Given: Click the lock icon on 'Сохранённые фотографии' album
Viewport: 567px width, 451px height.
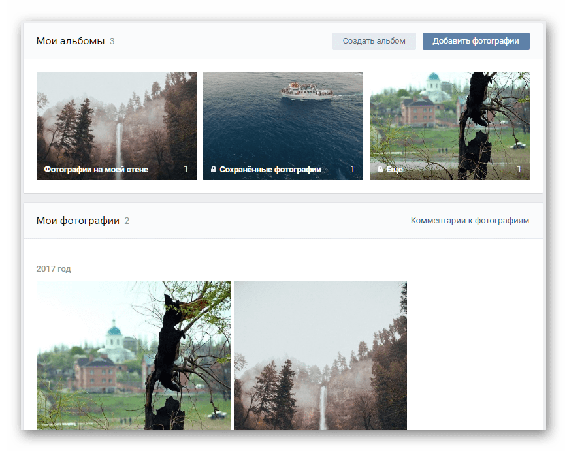Looking at the screenshot, I should (x=214, y=169).
